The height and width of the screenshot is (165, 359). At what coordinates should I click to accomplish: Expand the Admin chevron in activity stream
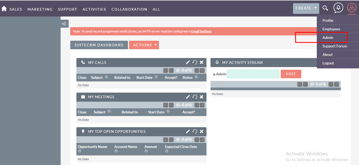pos(214,74)
